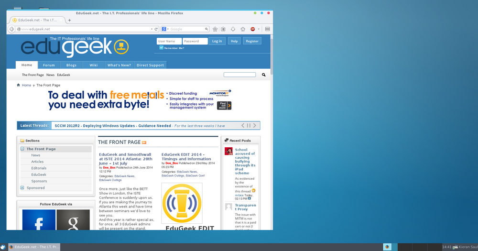Screen dimensions: 478x251
Task: Click EduGeek.net taskbar window button
Action: click(x=34, y=247)
